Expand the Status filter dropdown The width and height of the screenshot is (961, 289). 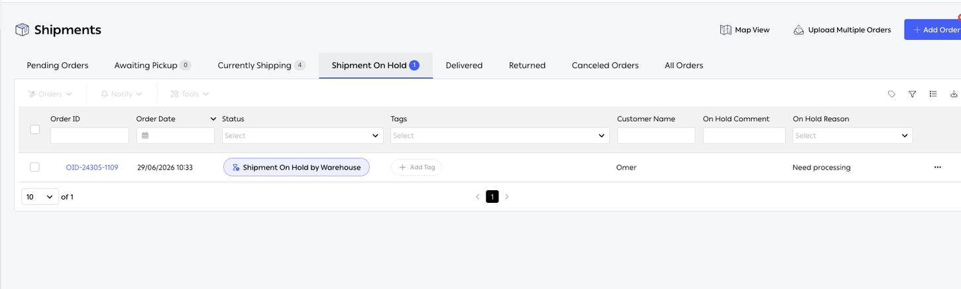pos(302,135)
